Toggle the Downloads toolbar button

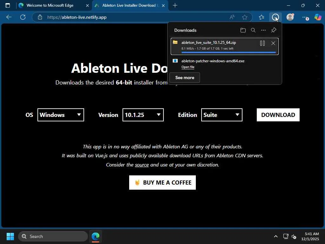coord(275,17)
